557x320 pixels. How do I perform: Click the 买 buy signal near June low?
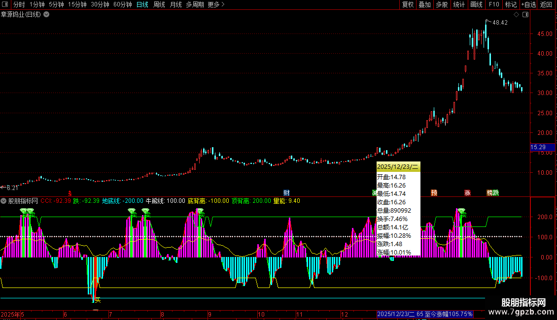click(x=98, y=300)
